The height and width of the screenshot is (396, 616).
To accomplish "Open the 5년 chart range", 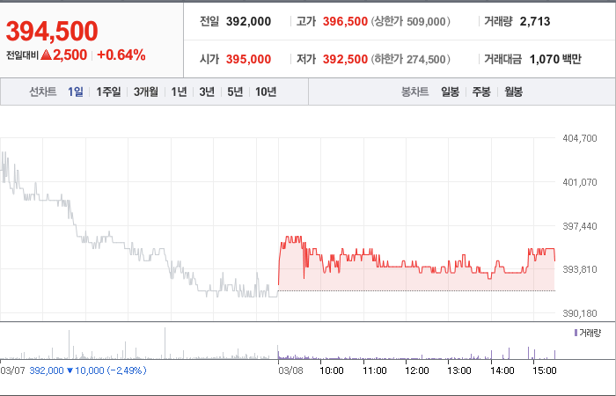I will [235, 92].
